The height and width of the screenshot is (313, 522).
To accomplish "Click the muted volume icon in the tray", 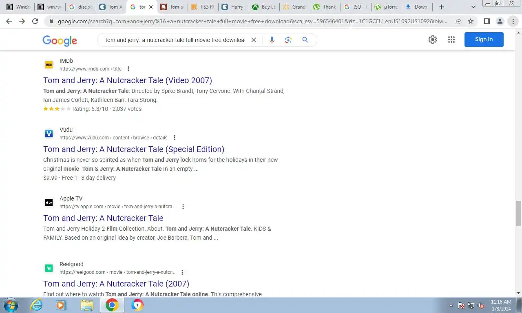I will click(x=481, y=305).
